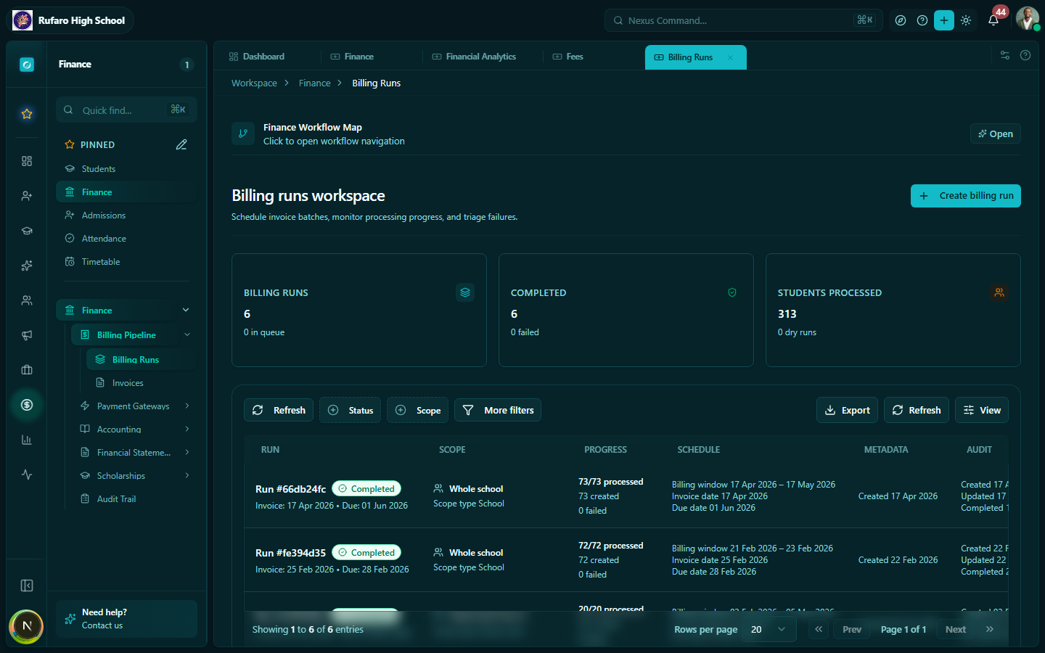The width and height of the screenshot is (1045, 653).
Task: Click help icon beside tab settings
Action: tap(1025, 55)
